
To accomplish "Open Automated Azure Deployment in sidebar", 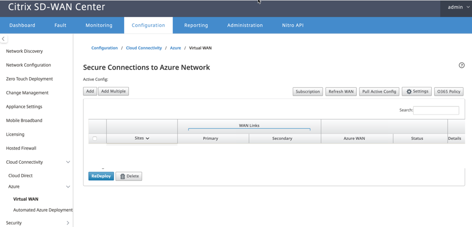I will (43, 210).
